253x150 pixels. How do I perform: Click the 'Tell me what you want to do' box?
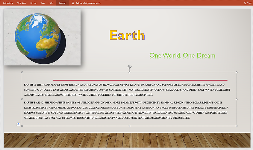coord(88,3)
